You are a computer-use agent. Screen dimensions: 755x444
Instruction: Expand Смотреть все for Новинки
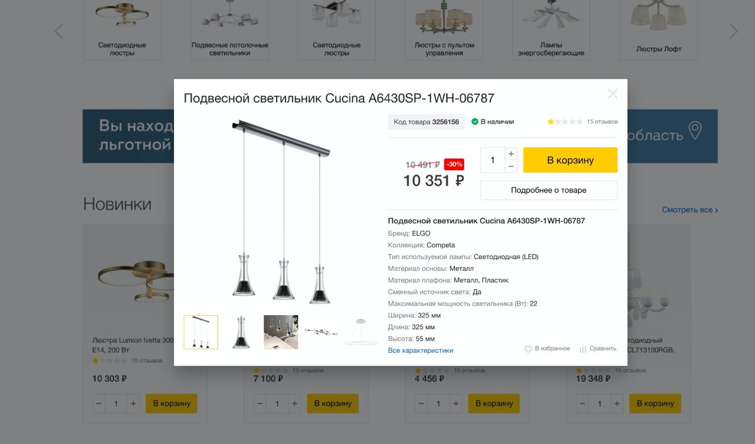coord(690,210)
